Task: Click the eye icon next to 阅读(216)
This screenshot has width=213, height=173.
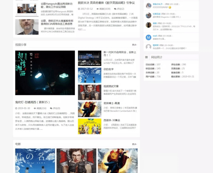Action: coord(35,108)
